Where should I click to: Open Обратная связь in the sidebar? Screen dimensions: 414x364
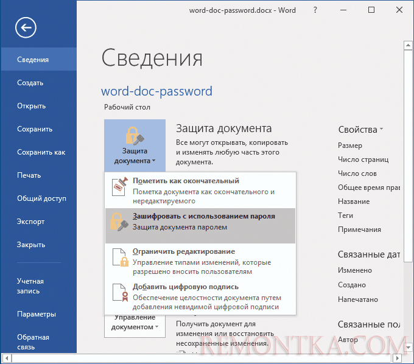click(x=38, y=342)
